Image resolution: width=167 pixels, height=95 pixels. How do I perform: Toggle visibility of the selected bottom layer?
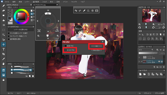click(139, 61)
